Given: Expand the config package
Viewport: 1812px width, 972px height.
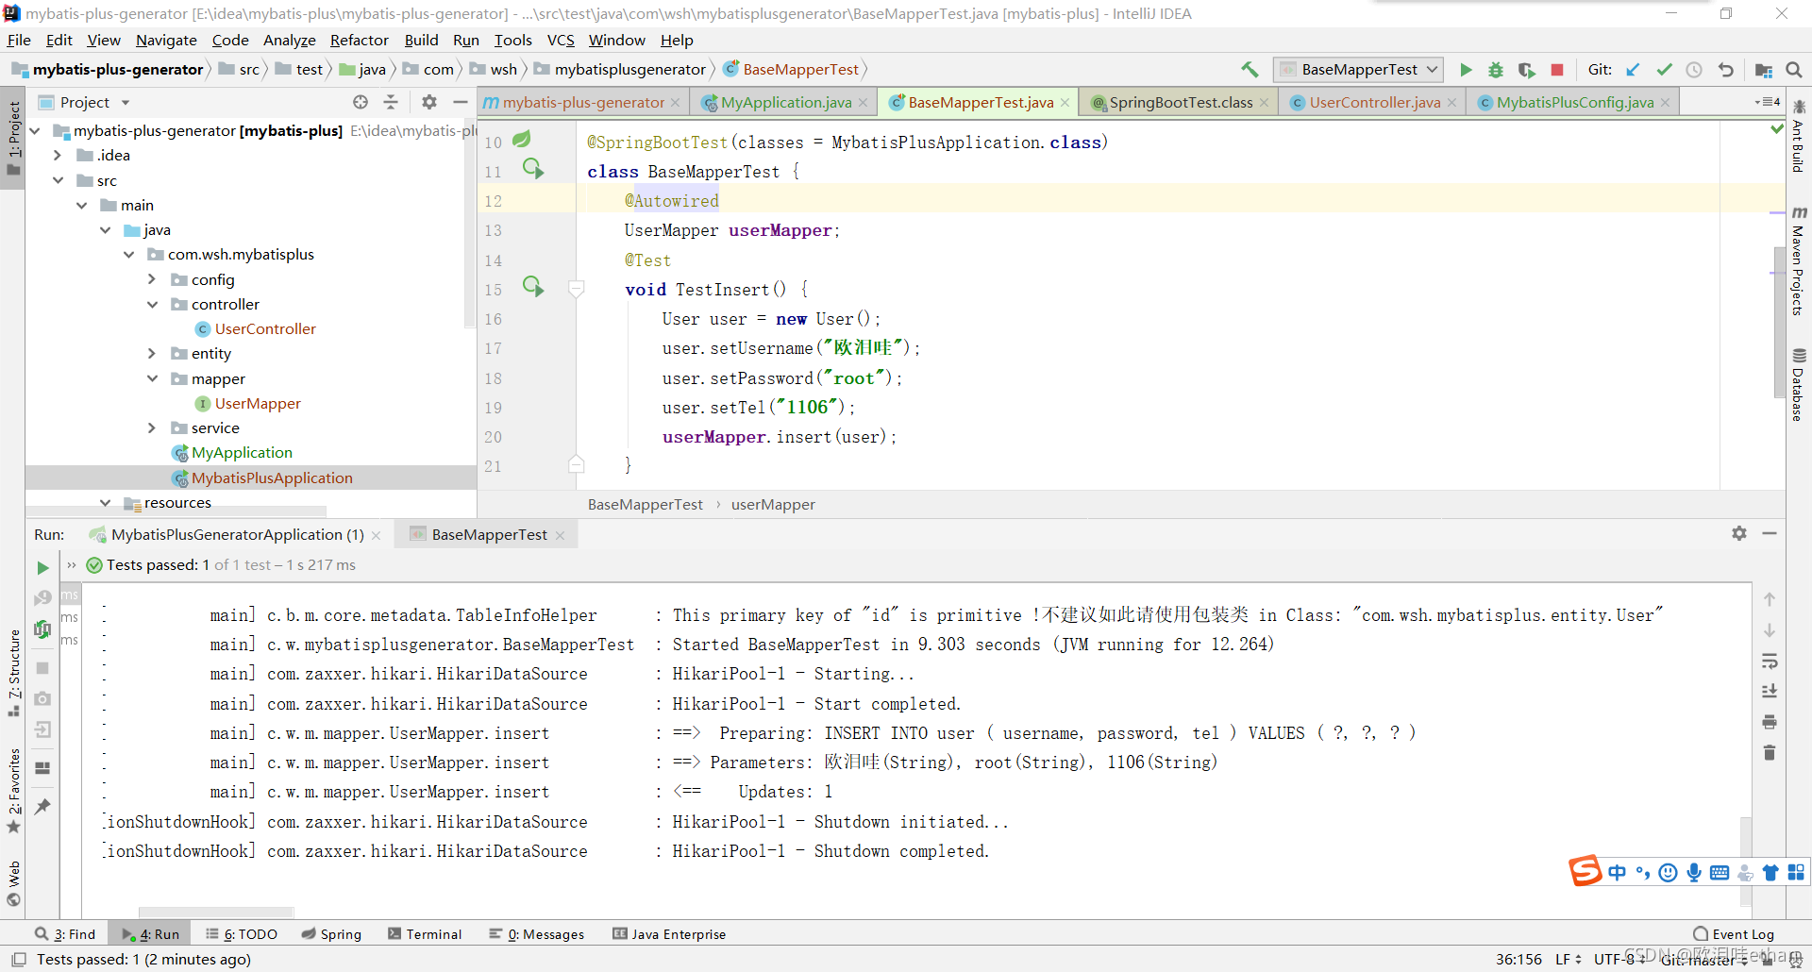Looking at the screenshot, I should [152, 279].
